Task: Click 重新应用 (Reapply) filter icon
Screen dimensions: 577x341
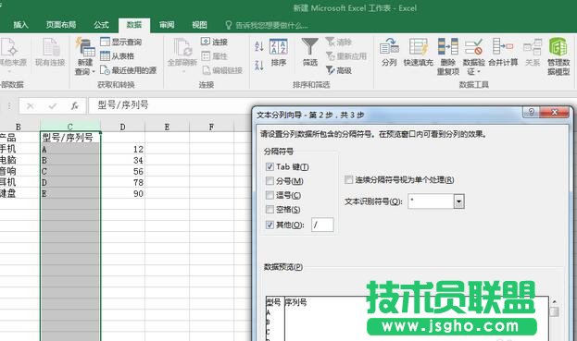Action: click(330, 55)
